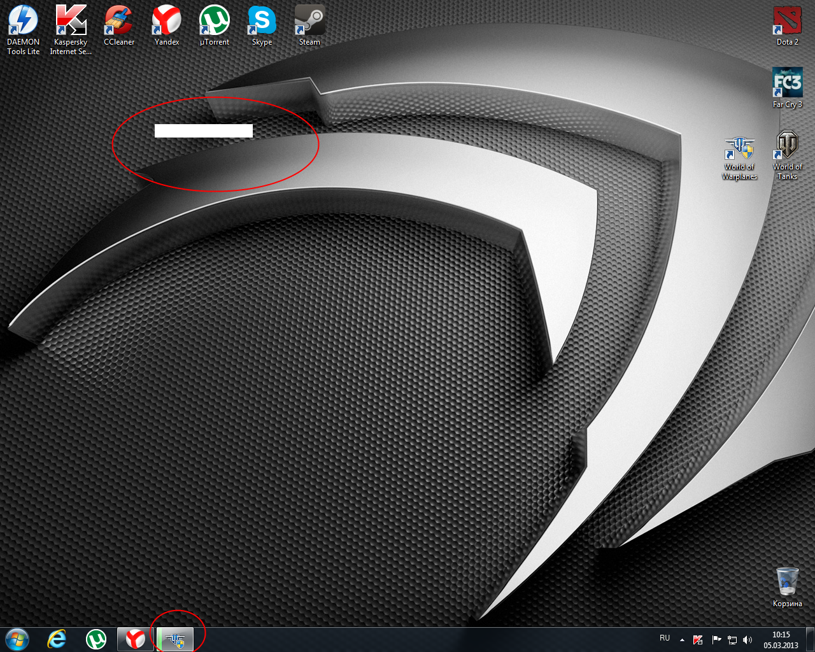This screenshot has width=815, height=652.
Task: Launch Internet Explorer from the taskbar
Action: point(57,639)
